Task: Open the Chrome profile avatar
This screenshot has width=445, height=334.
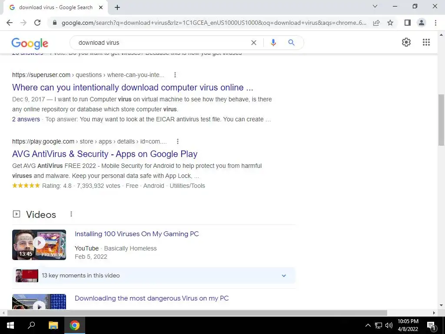Action: click(422, 23)
